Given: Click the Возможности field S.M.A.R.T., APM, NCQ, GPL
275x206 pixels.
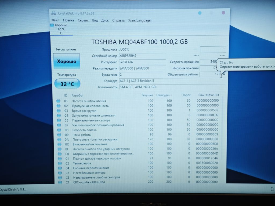Looking at the screenshot, I should (x=172, y=87).
